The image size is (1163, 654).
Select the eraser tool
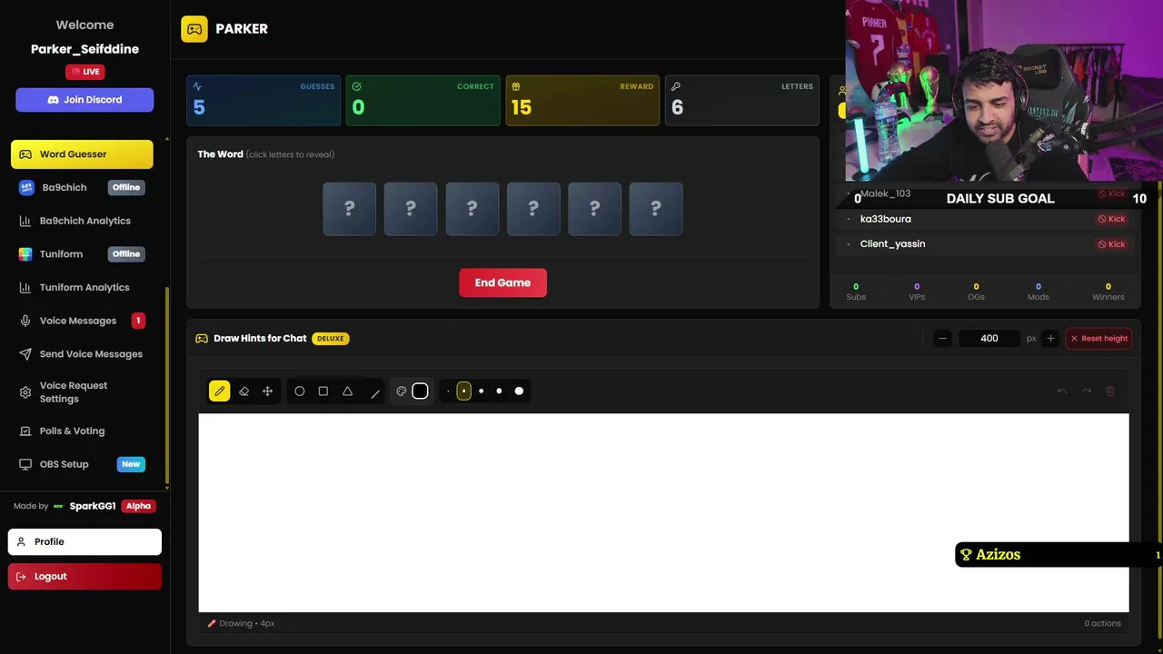244,391
